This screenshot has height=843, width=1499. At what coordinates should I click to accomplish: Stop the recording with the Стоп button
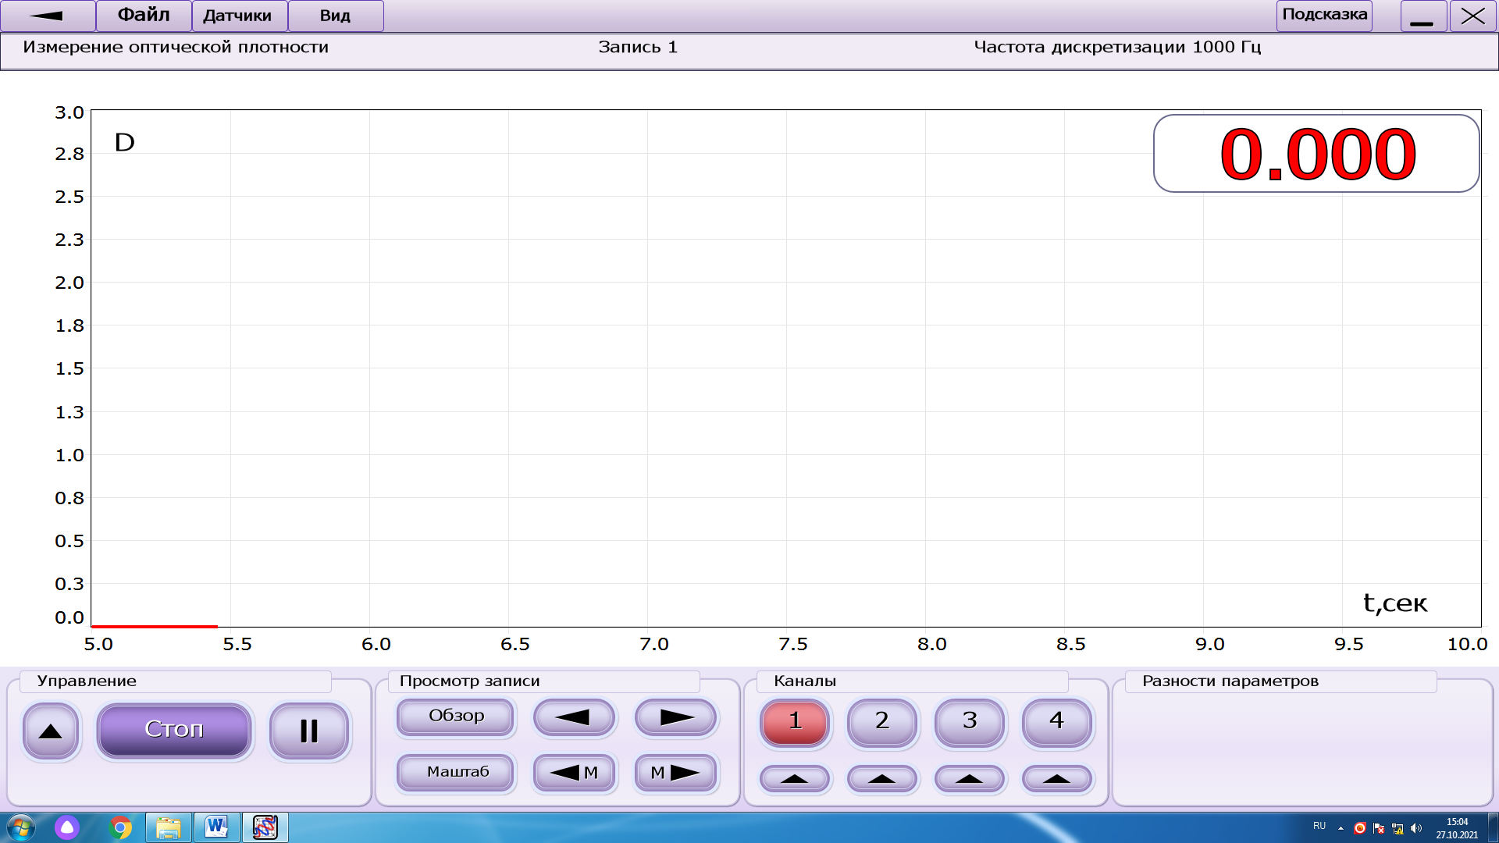(x=174, y=730)
